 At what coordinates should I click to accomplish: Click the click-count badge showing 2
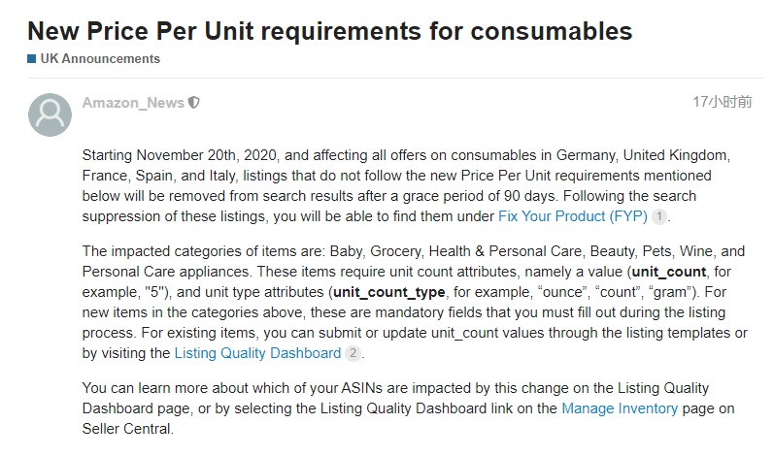(x=353, y=354)
